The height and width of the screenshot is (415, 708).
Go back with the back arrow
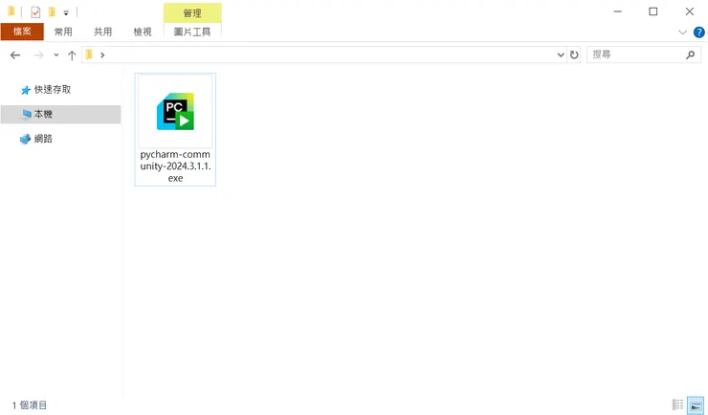point(15,55)
